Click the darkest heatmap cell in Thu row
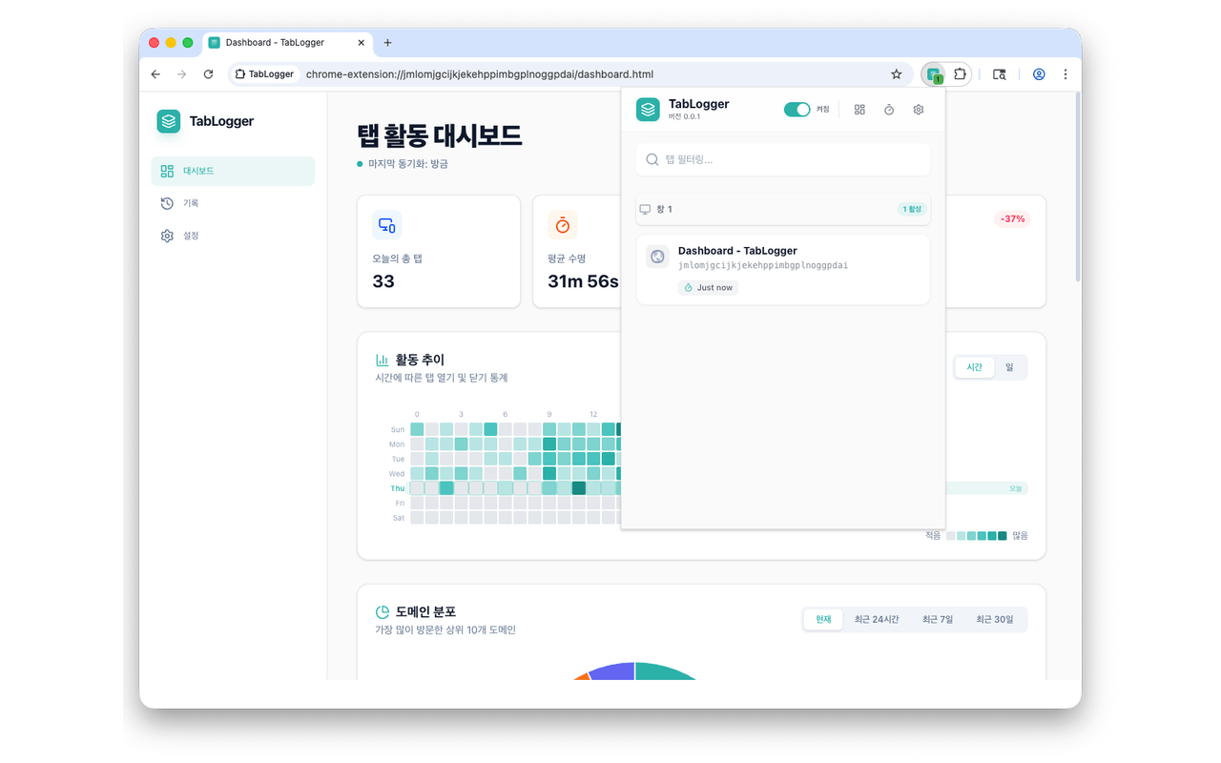1221x763 pixels. pos(579,488)
